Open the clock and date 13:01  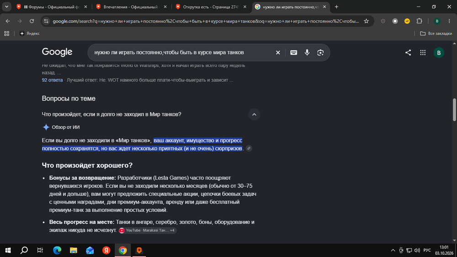(444, 250)
